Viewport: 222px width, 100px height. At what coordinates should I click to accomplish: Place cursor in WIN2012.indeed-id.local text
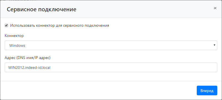[29, 67]
